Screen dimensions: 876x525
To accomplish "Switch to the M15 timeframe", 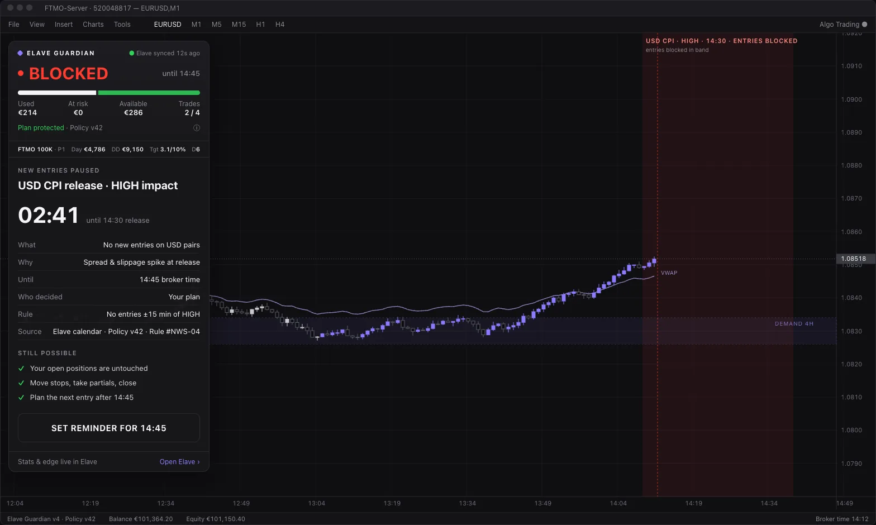I will 239,25.
